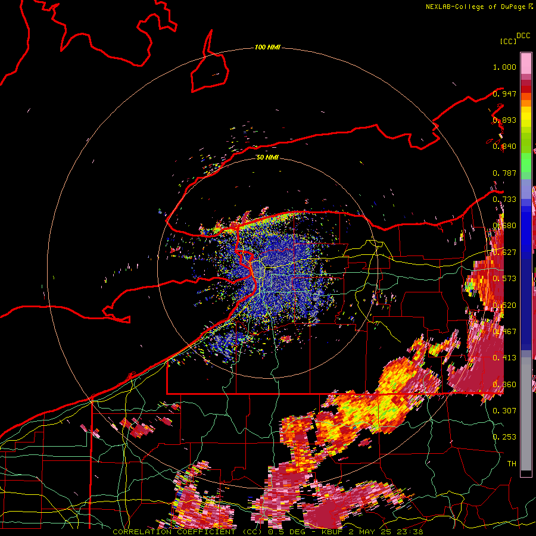The width and height of the screenshot is (536, 536).
Task: Click the 0.893 scale value
Action: [504, 120]
